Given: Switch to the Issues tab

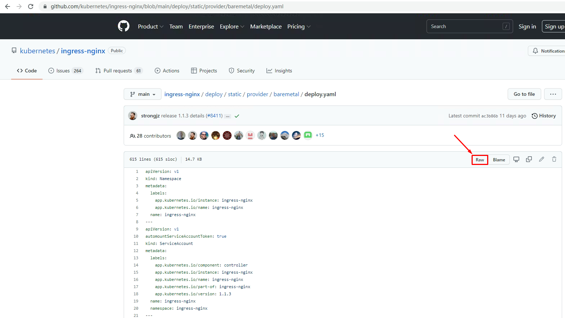Looking at the screenshot, I should pyautogui.click(x=66, y=71).
